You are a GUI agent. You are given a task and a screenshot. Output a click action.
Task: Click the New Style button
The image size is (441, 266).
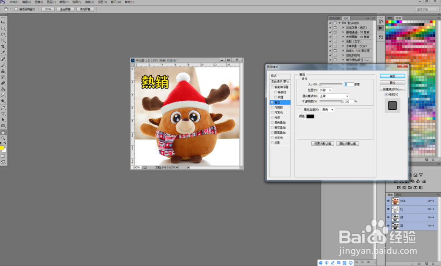pyautogui.click(x=392, y=89)
